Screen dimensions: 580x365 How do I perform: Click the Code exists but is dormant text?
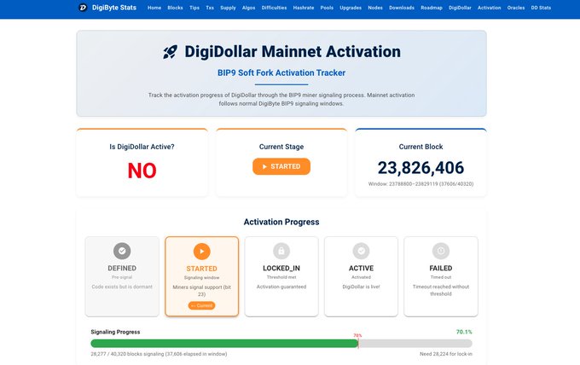(x=122, y=287)
